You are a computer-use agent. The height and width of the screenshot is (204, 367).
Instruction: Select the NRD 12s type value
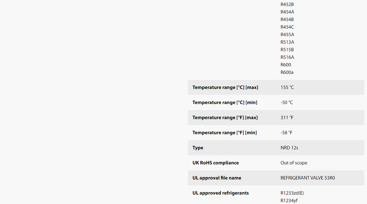289,148
